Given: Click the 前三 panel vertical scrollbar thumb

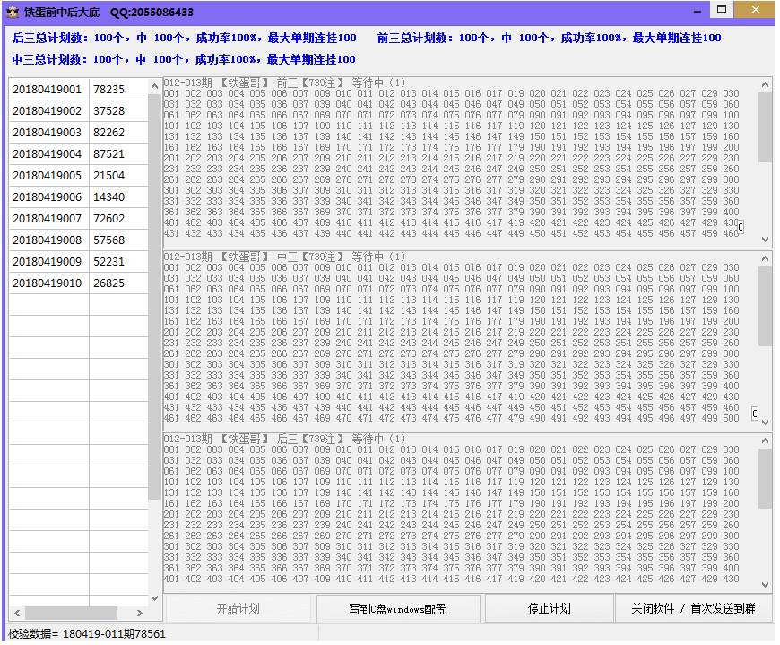Looking at the screenshot, I should [x=765, y=127].
